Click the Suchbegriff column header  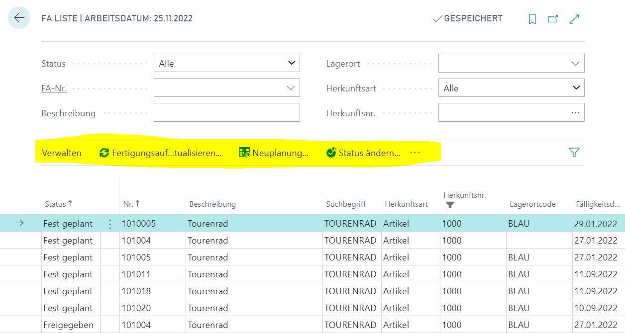[346, 204]
